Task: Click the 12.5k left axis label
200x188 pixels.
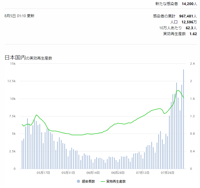Action: 12,81
